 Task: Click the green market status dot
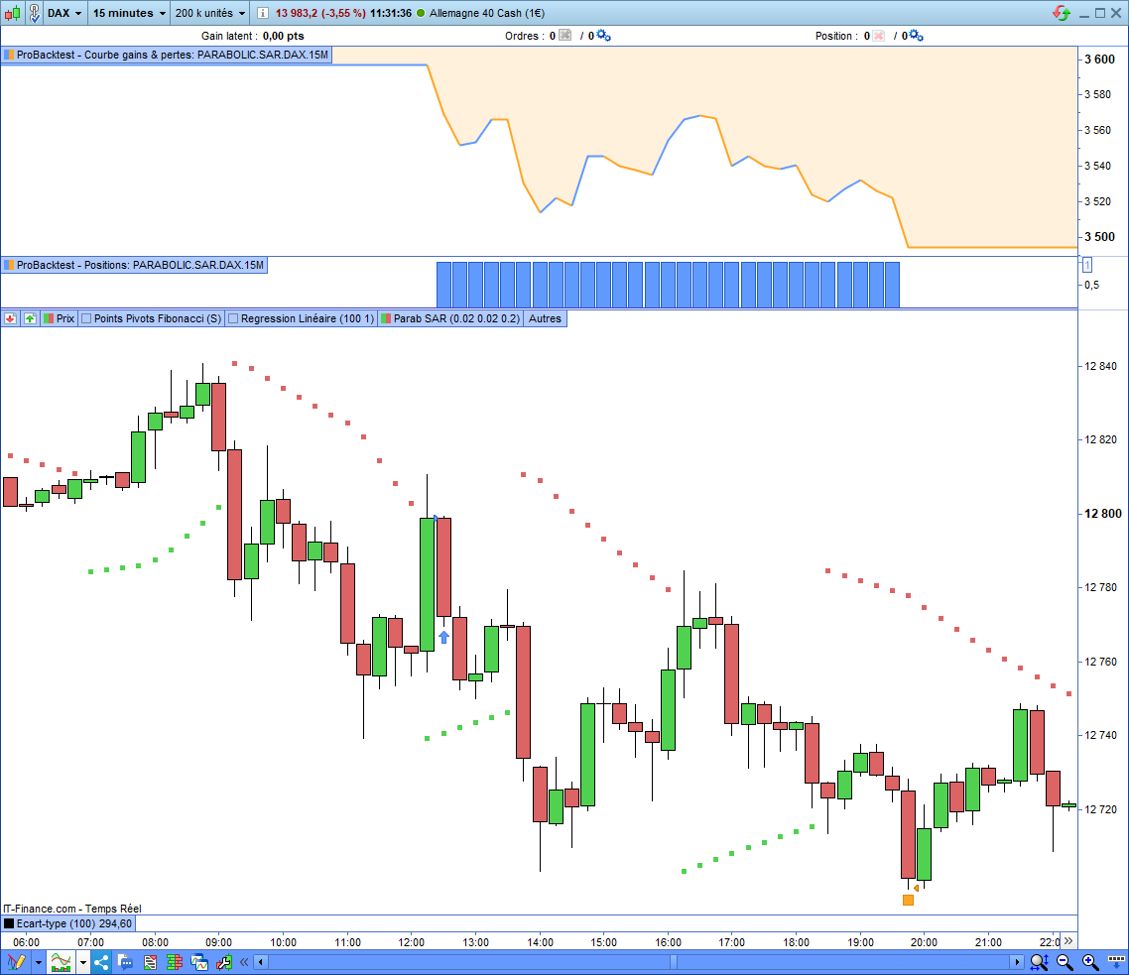[421, 13]
